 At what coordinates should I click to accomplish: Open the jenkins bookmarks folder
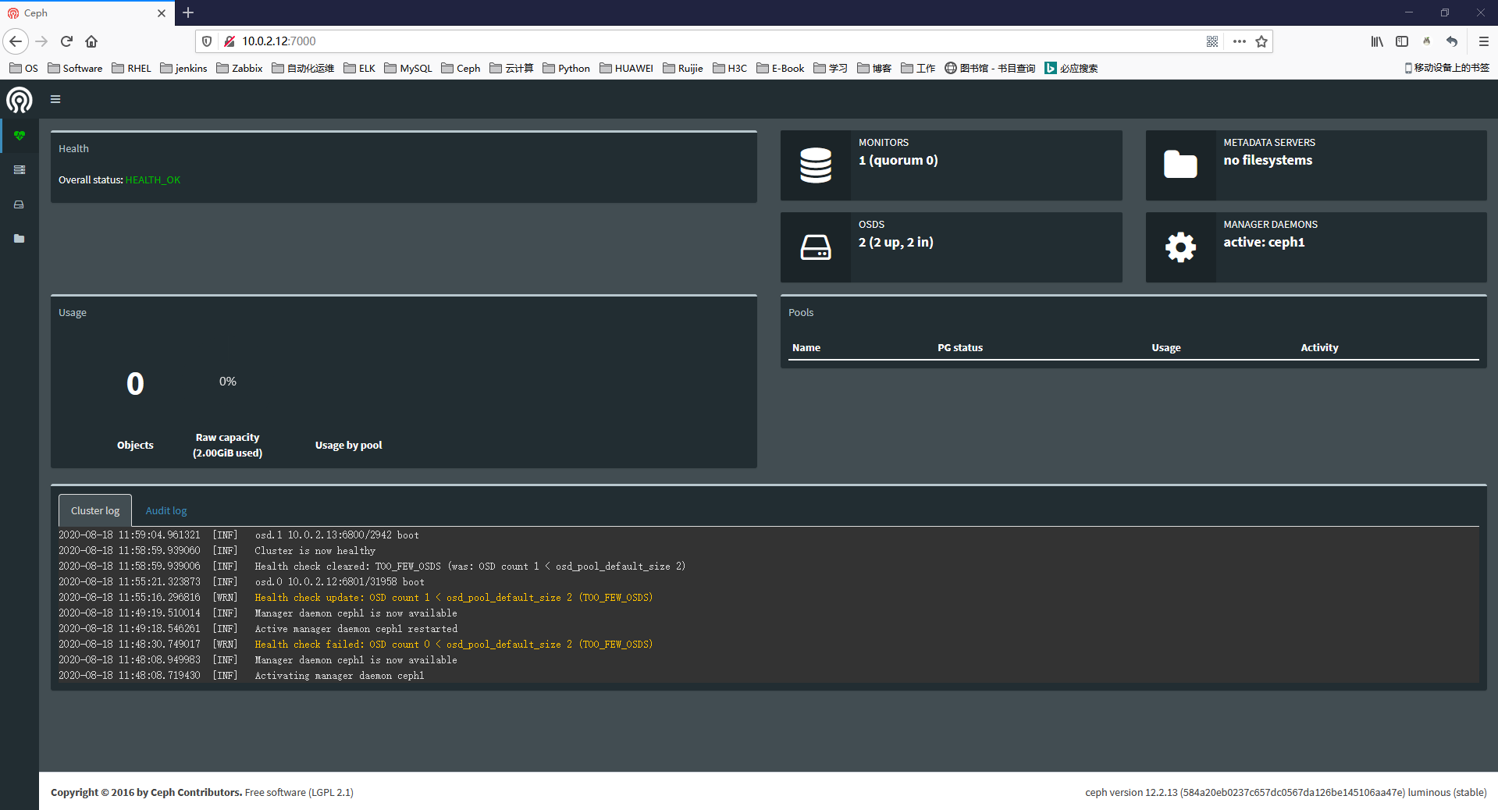coord(183,68)
